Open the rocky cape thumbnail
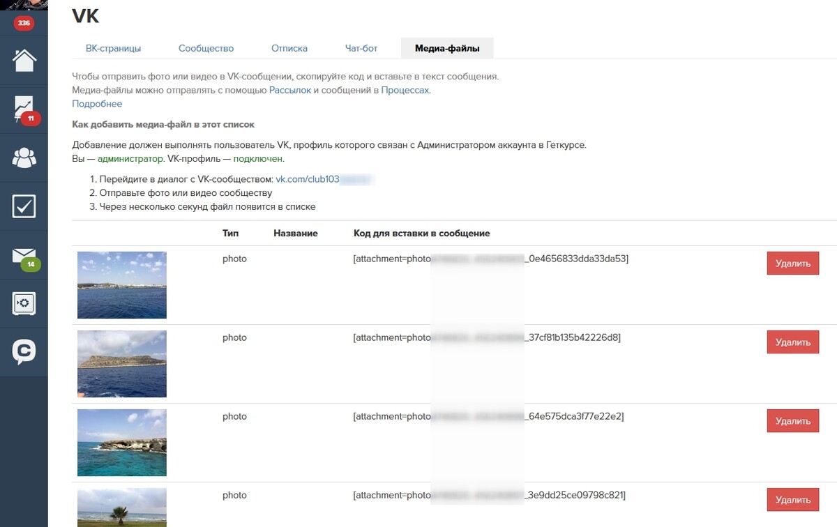The width and height of the screenshot is (837, 527). (x=122, y=364)
